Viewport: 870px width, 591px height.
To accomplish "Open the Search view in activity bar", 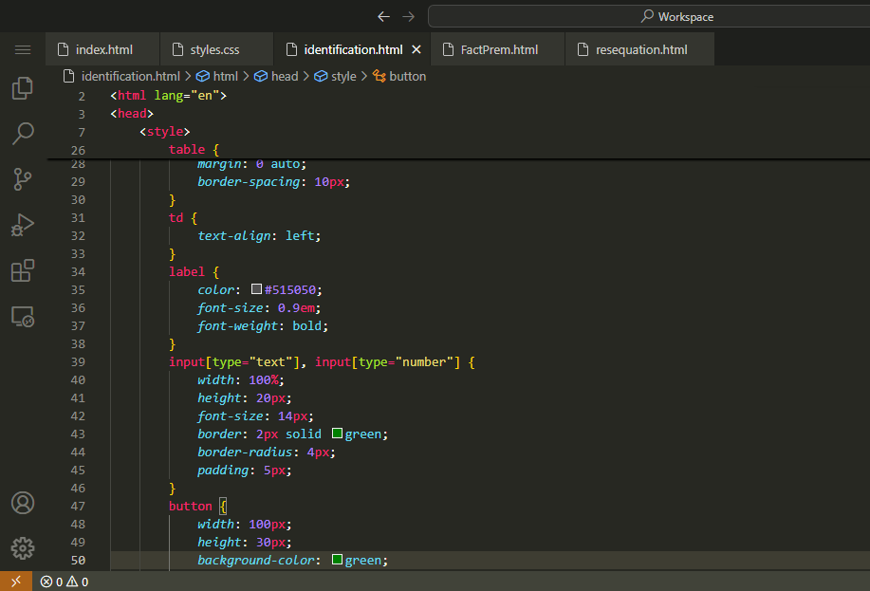I will click(x=23, y=133).
